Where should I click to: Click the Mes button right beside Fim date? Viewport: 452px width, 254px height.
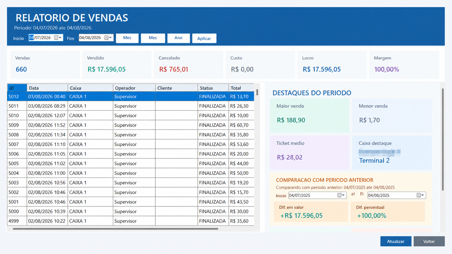127,38
